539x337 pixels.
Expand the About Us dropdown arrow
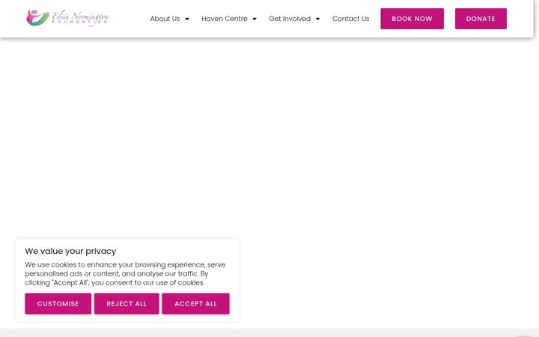187,19
